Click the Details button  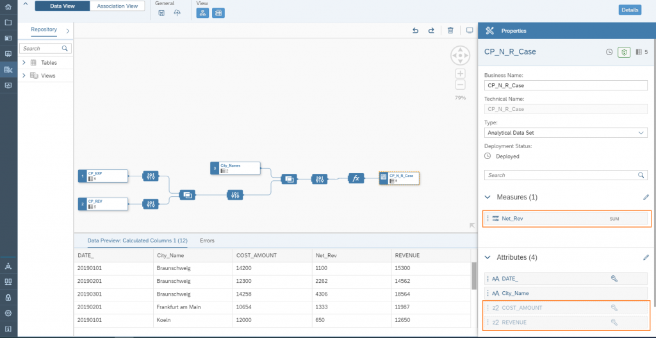[x=629, y=10]
